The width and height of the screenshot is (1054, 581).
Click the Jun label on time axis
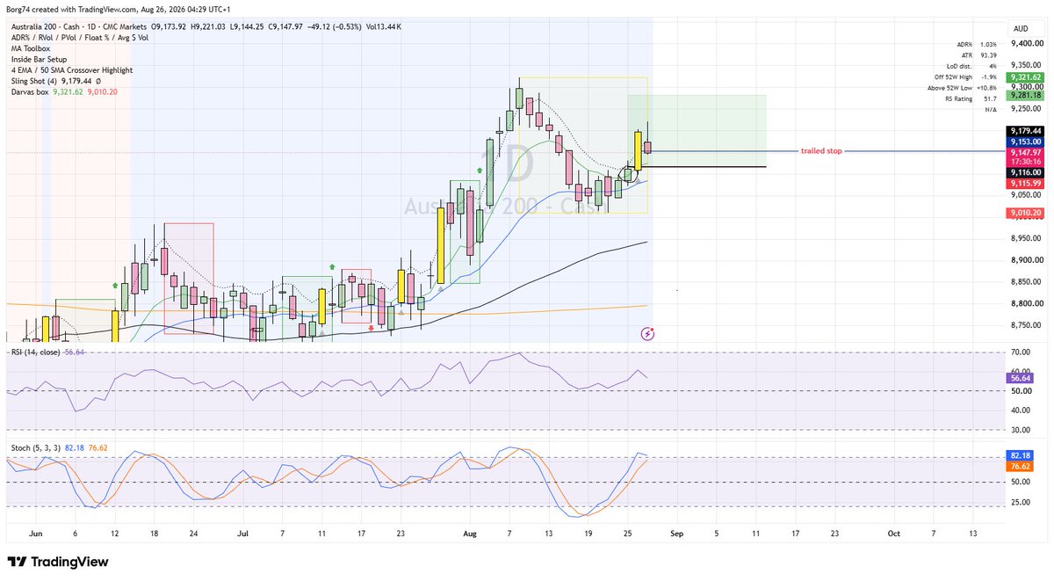(36, 534)
